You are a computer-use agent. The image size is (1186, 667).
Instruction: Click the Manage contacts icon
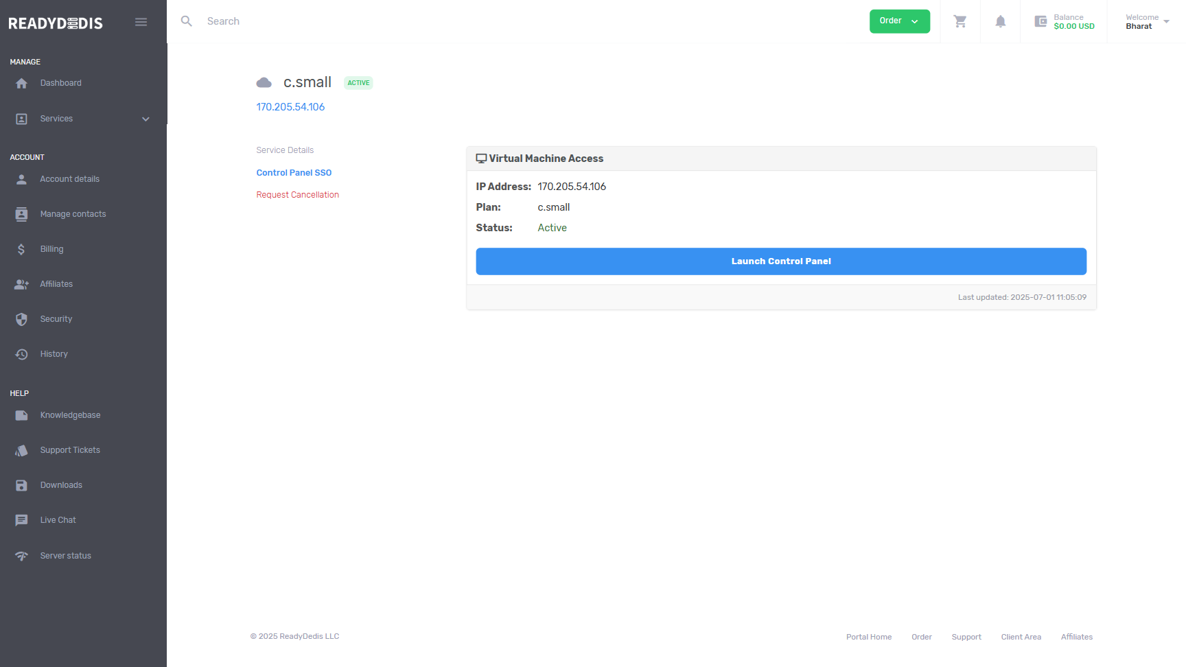(21, 214)
